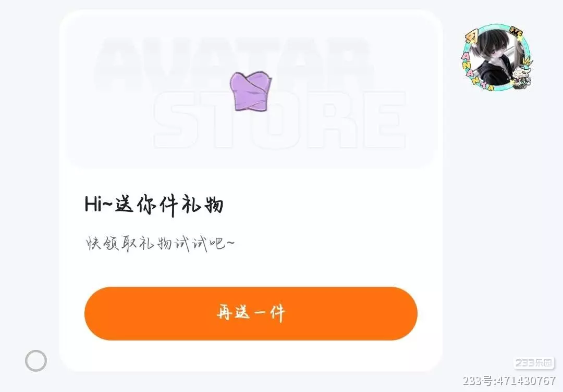The height and width of the screenshot is (392, 563).
Task: Click the 再送一件 orange button
Action: point(251,313)
